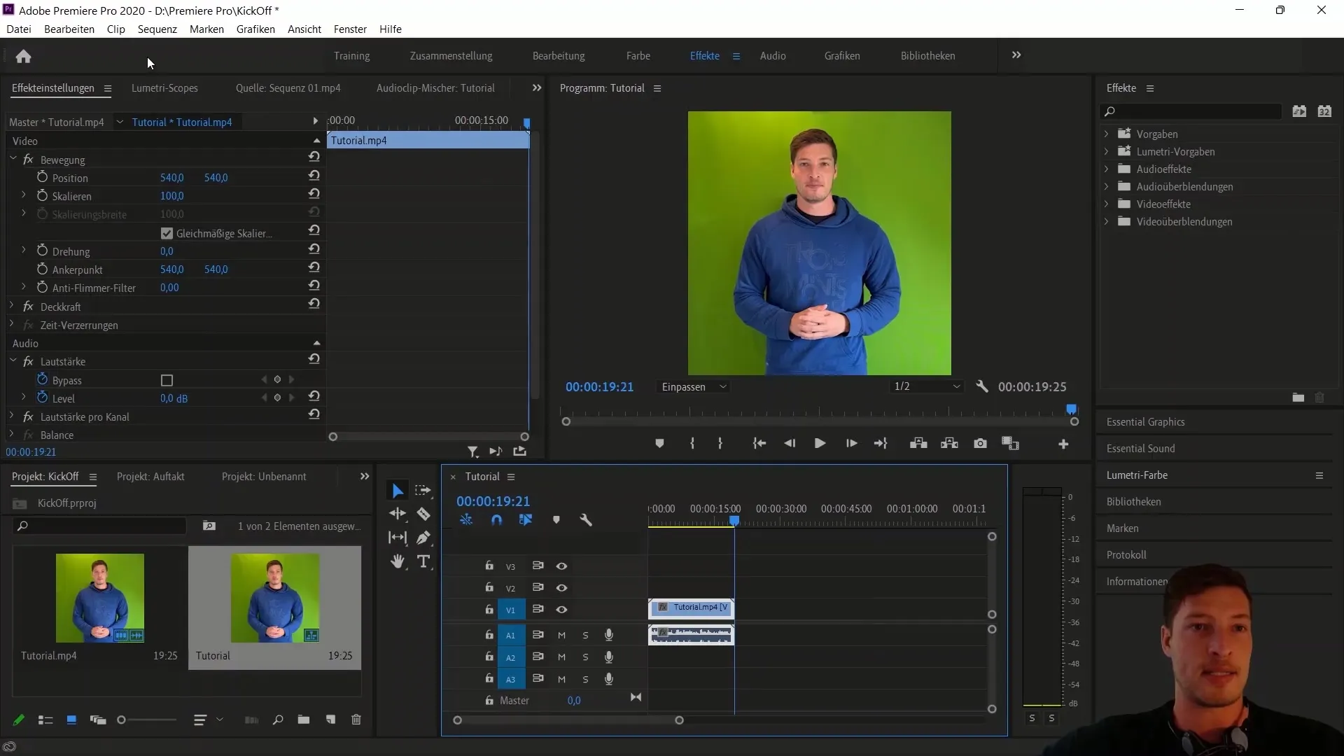Enable Gleichmäßige Skalier checkbox in effects
Screen dimensions: 1344x756
pyautogui.click(x=167, y=232)
